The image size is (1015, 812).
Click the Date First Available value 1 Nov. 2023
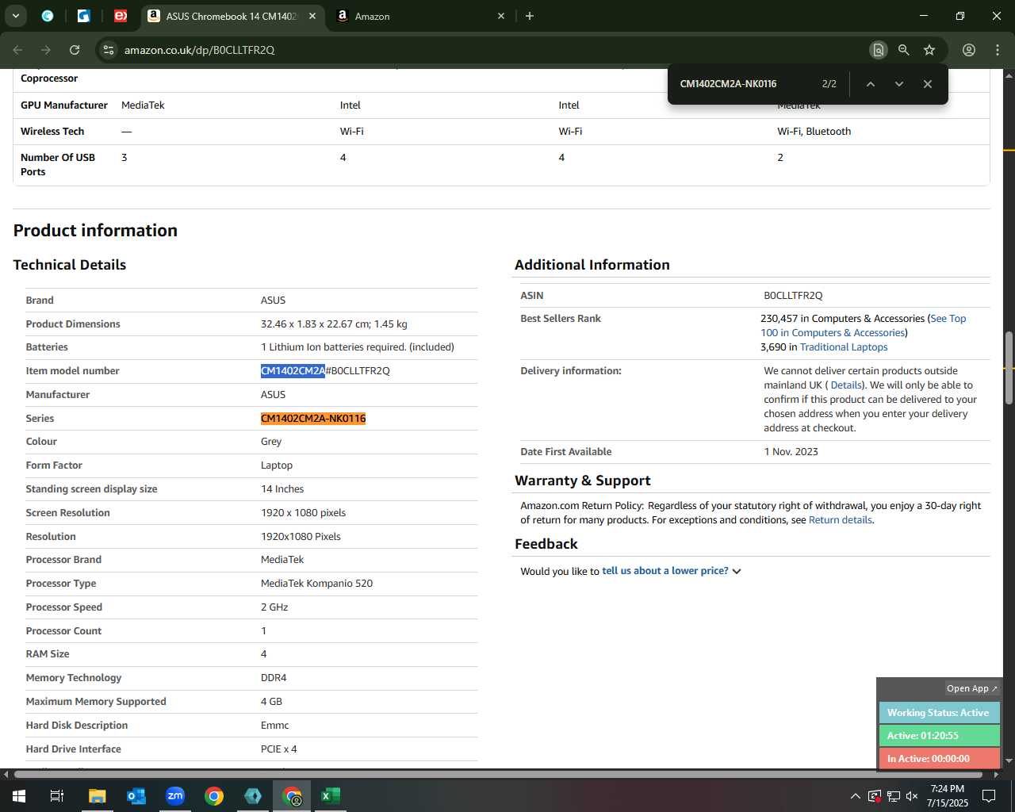[791, 452]
